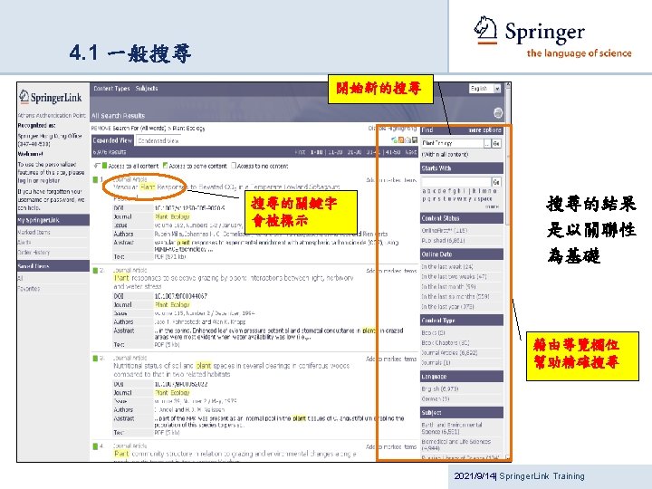Click the print icon in results header
The image size is (652, 489).
click(498, 112)
